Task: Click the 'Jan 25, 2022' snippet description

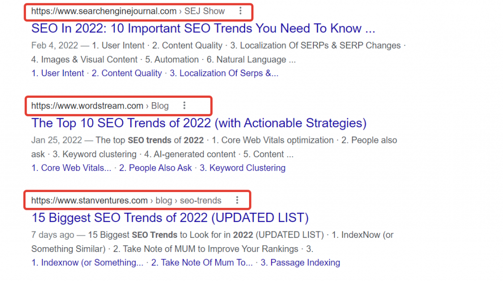Action: (57, 140)
